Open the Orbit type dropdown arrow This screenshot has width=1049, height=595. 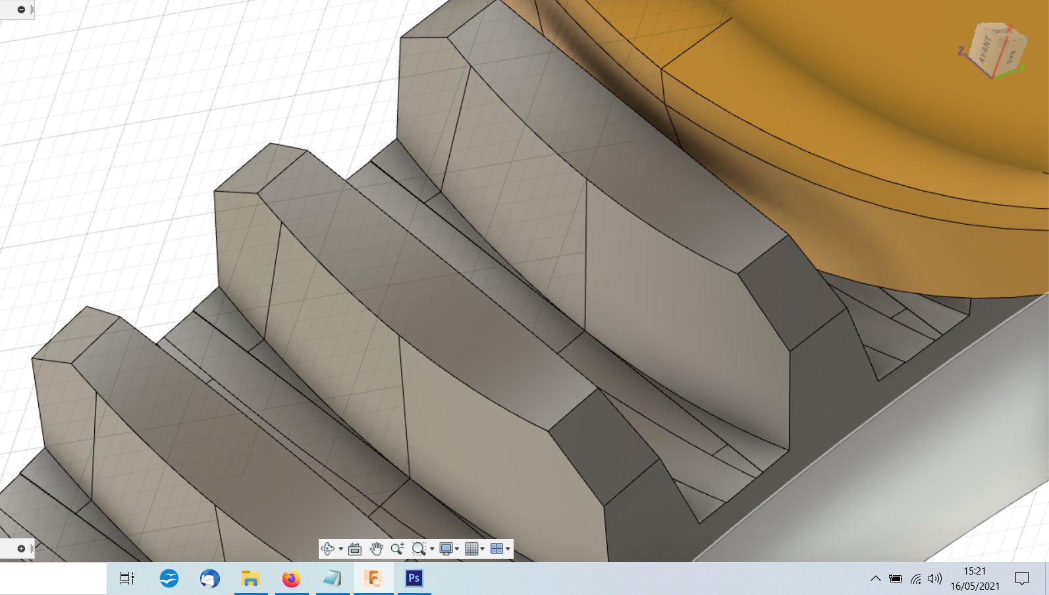340,549
